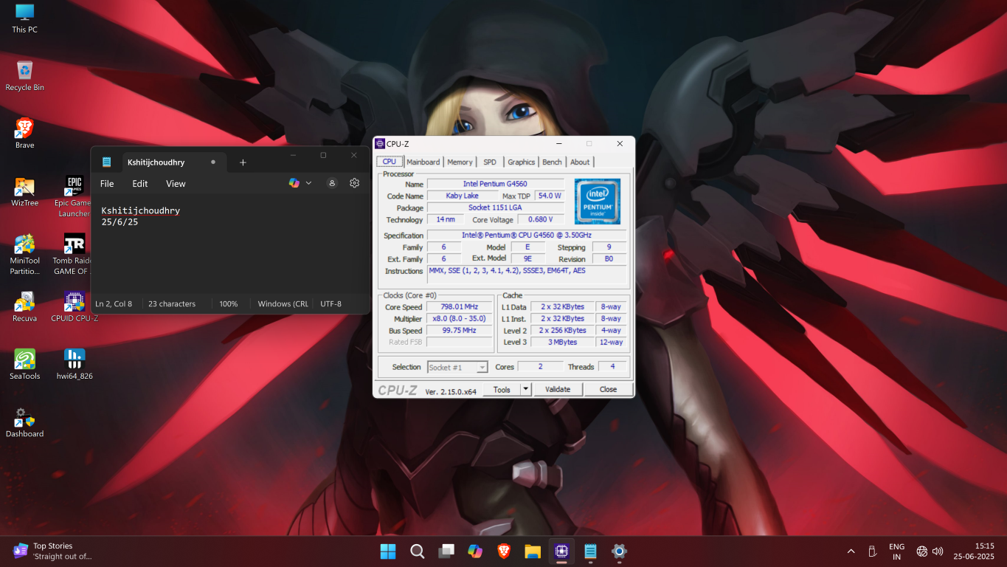The width and height of the screenshot is (1007, 567).
Task: Click safely remove hardware USB icon
Action: coord(872,551)
